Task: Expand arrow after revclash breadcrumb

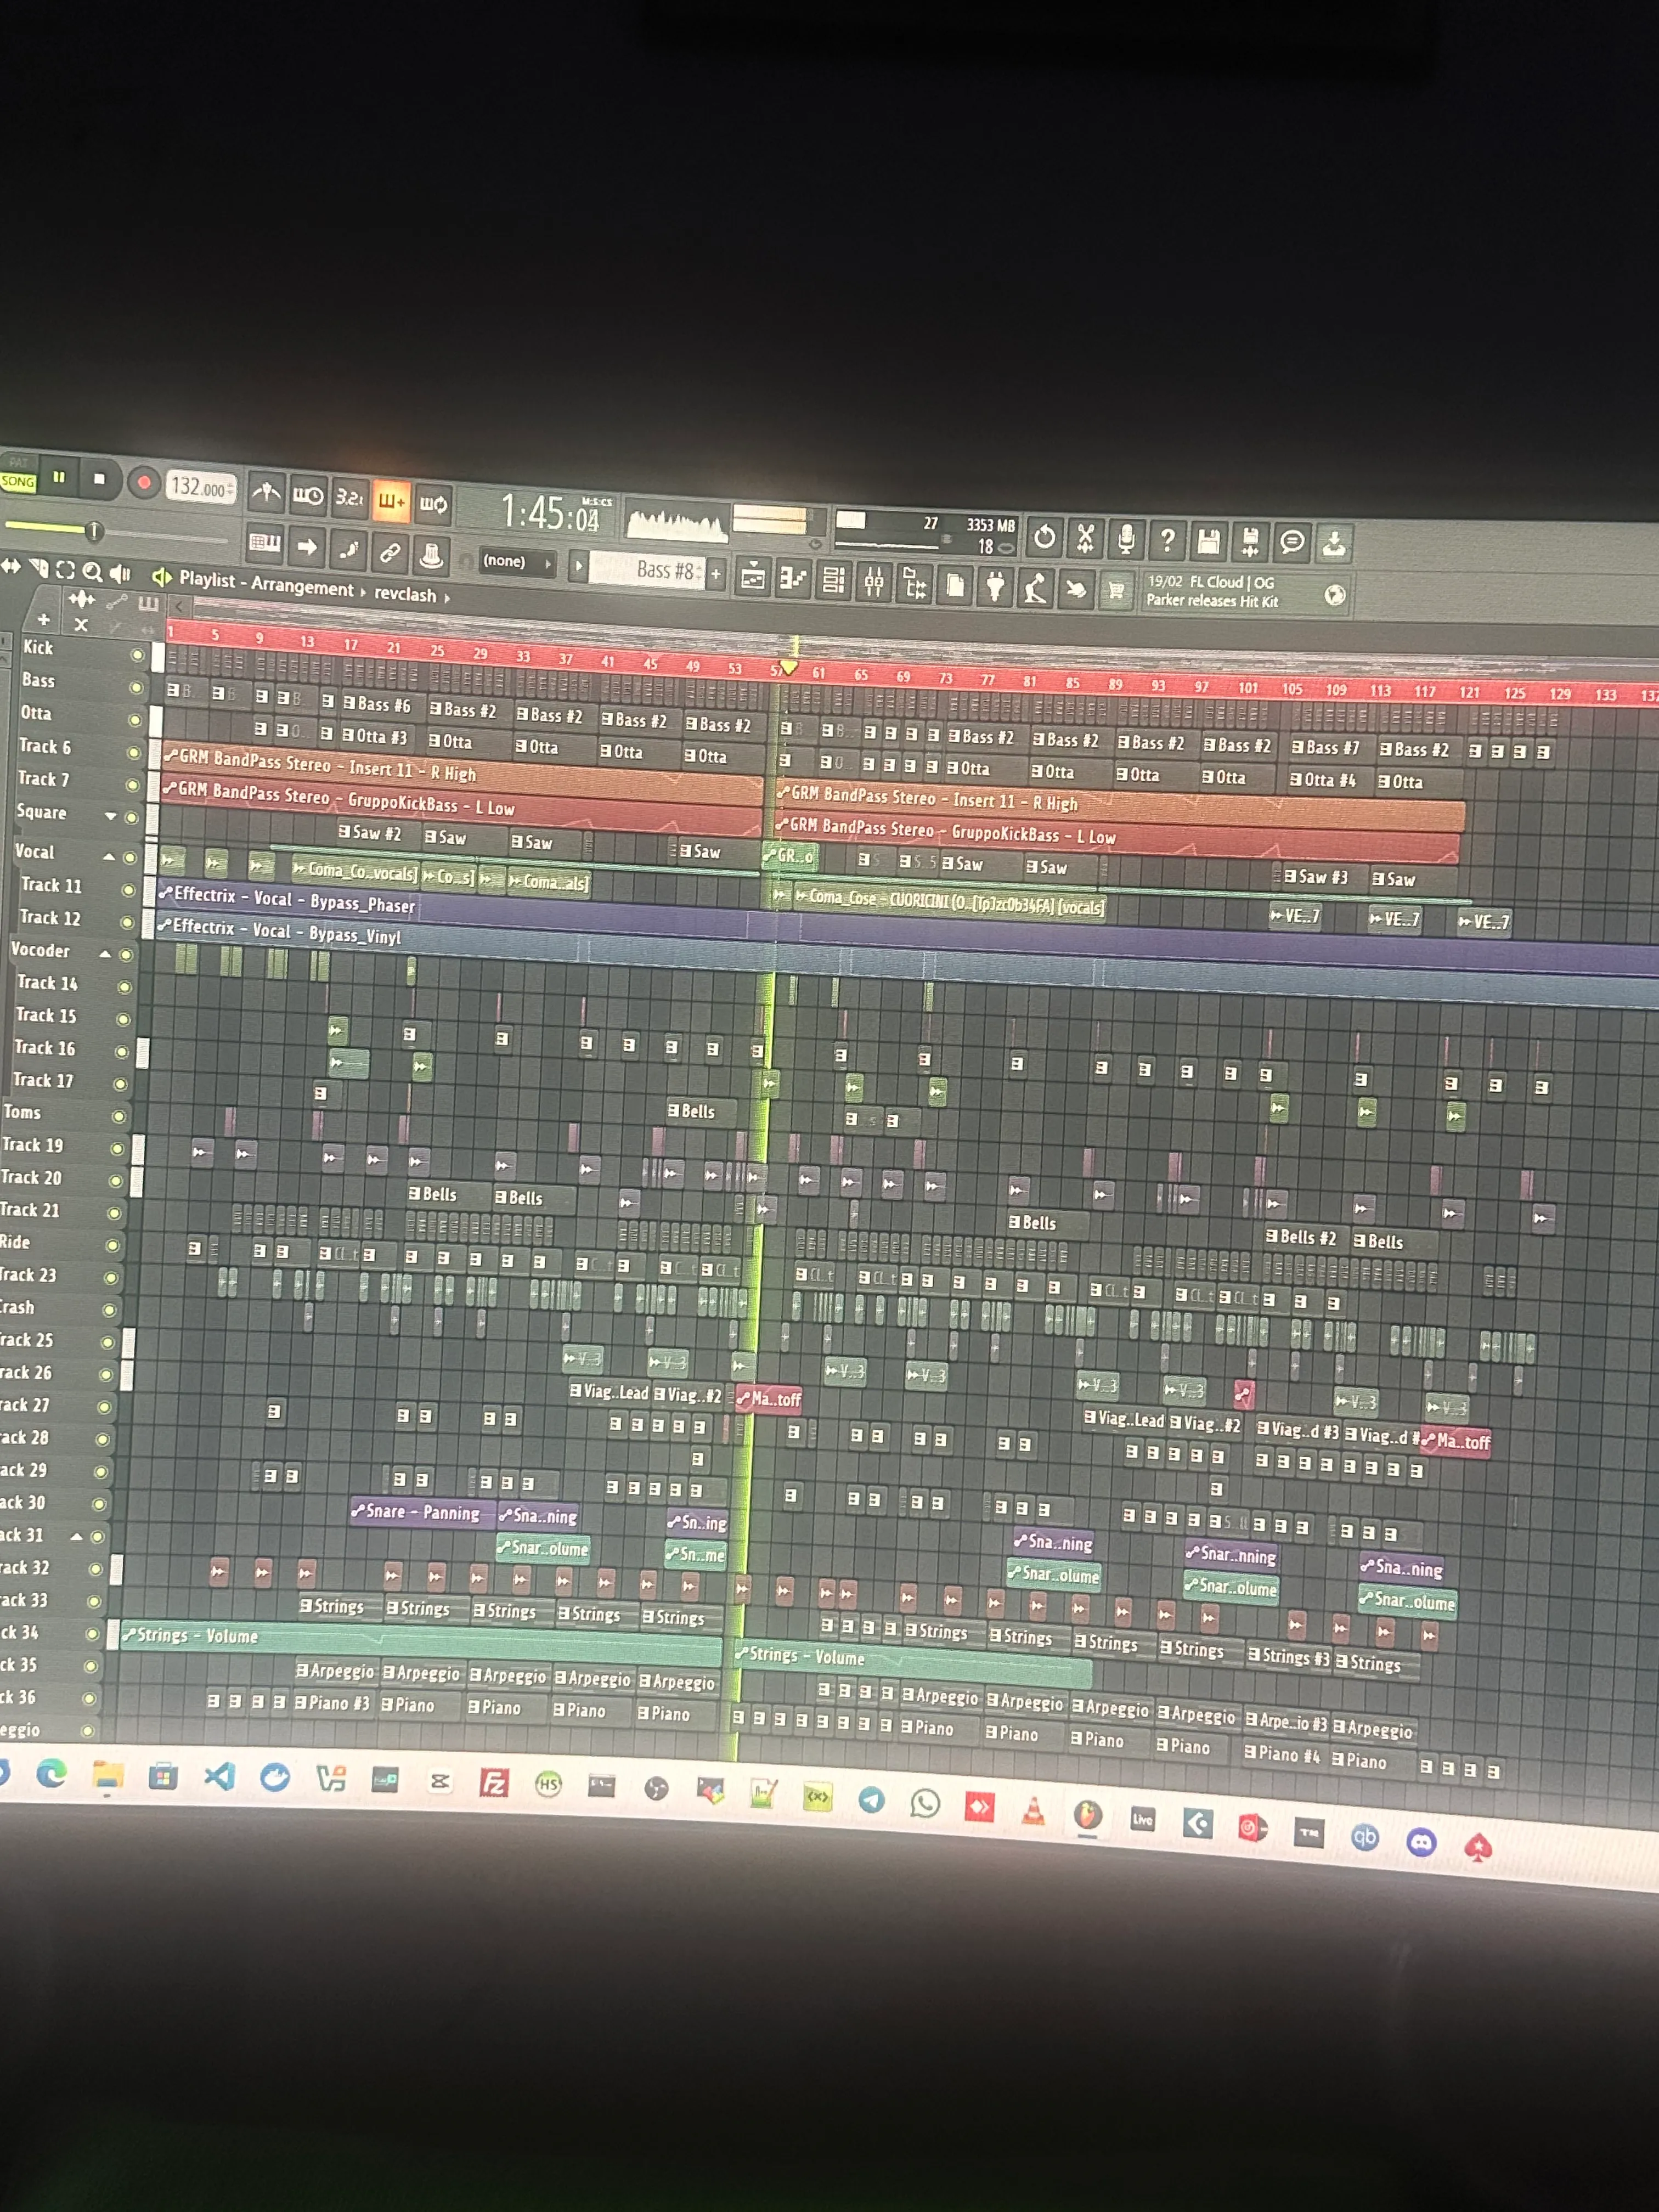Action: click(447, 597)
